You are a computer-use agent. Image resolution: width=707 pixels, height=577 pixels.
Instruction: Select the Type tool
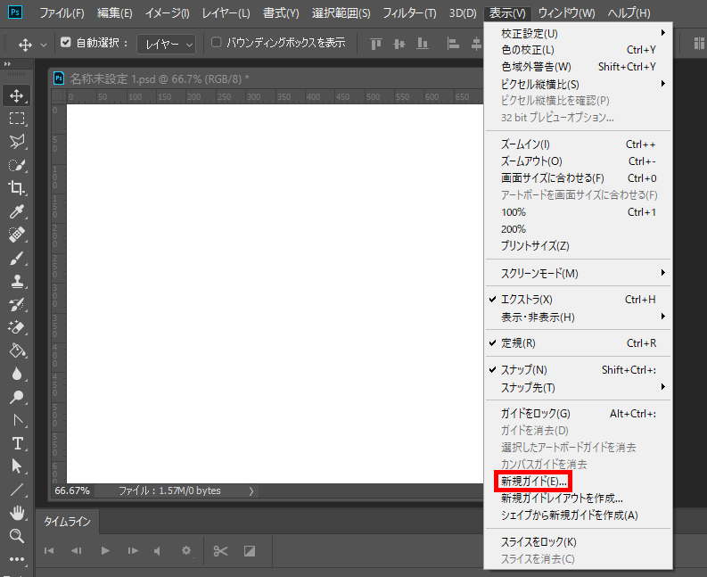(17, 443)
